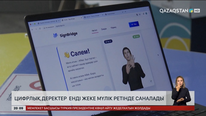Image resolution: width=206 pixels, height=116 pixels.
Task: Open the Негізгі navigation item
Action: coord(95,31)
